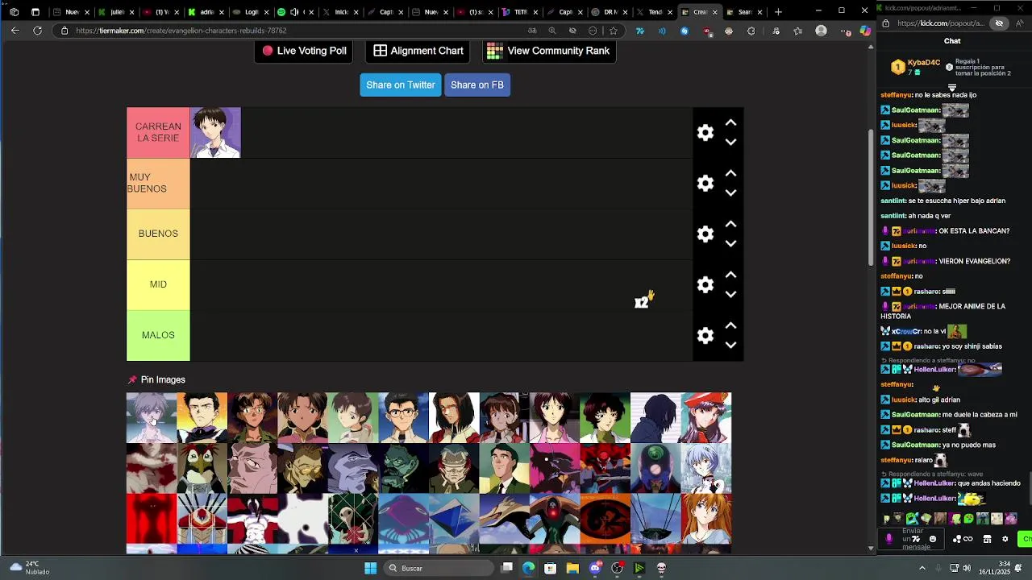Open Kick chat settings gear
Screen dimensions: 1032x580
(1005, 539)
